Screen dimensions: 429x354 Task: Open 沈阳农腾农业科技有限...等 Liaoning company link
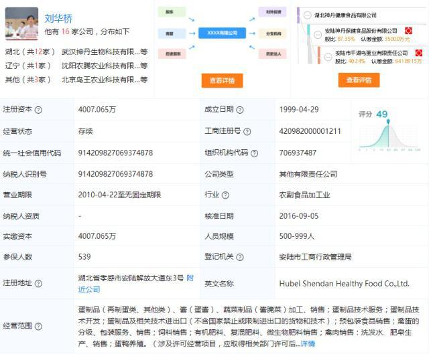[105, 66]
